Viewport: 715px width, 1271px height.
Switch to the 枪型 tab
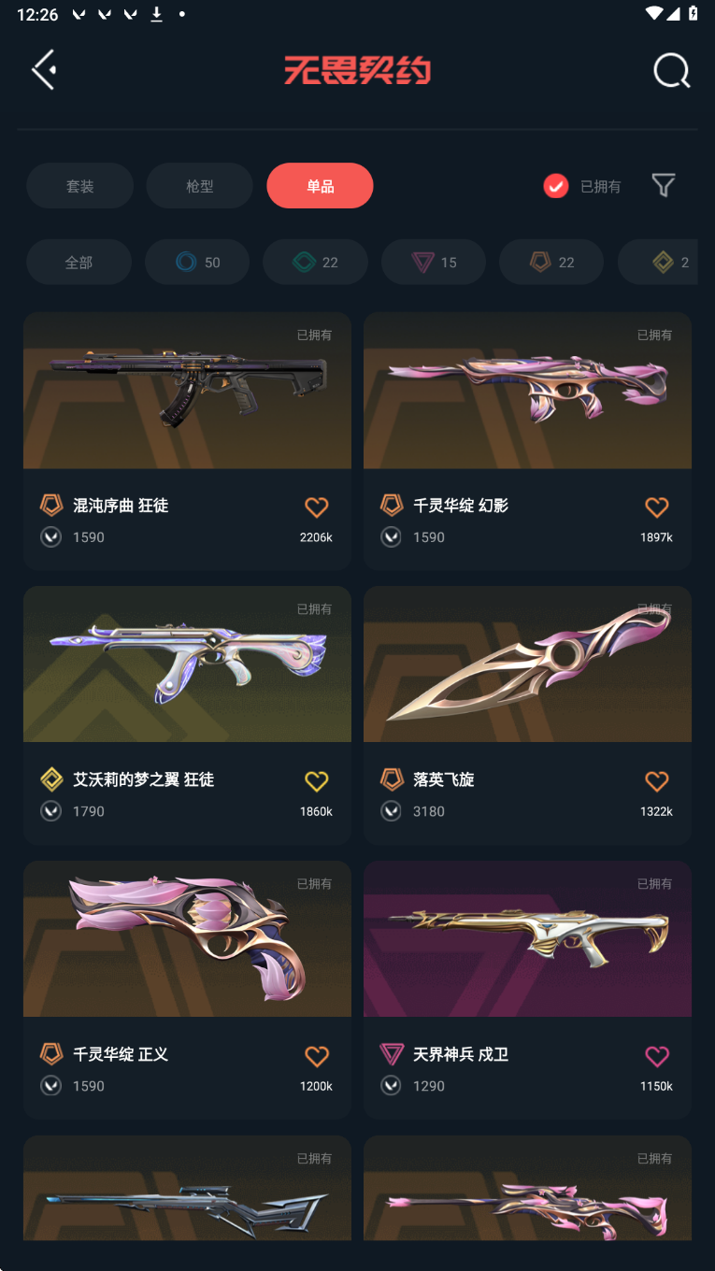pos(199,186)
